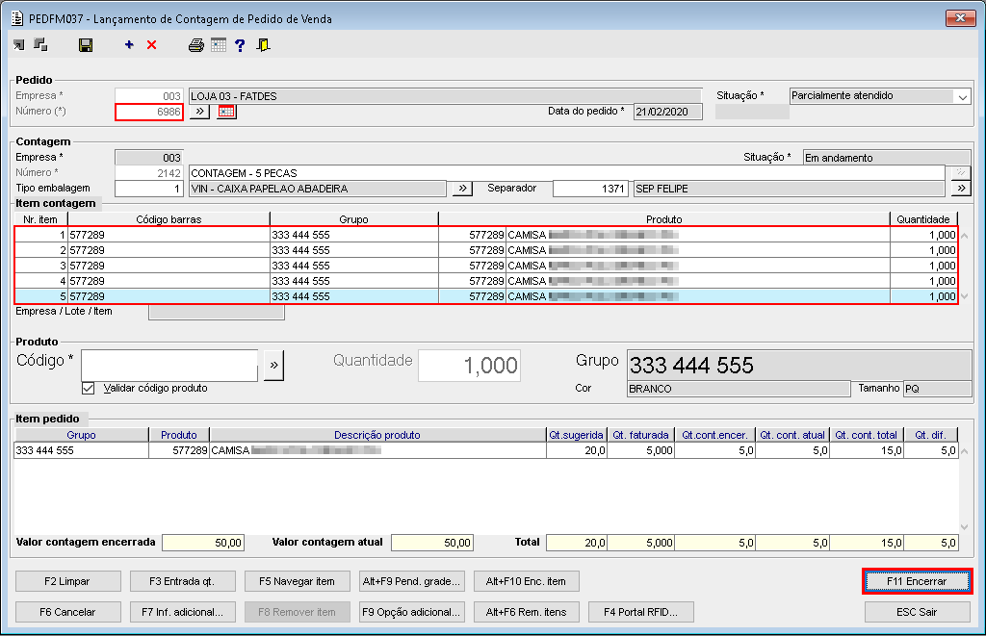
Task: Expand the Situação dropdown in Pedido
Action: click(962, 96)
